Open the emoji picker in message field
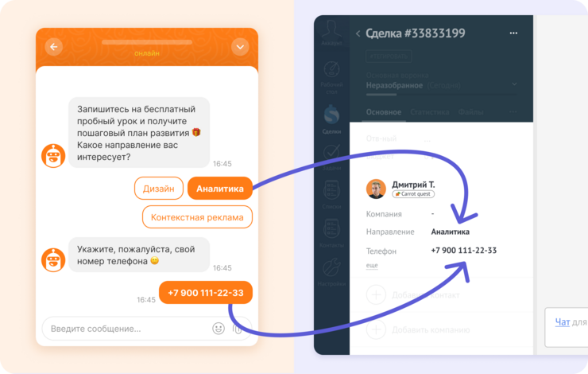The image size is (588, 374). pyautogui.click(x=219, y=329)
